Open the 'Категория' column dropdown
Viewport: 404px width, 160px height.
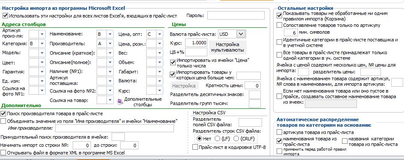tap(42, 44)
